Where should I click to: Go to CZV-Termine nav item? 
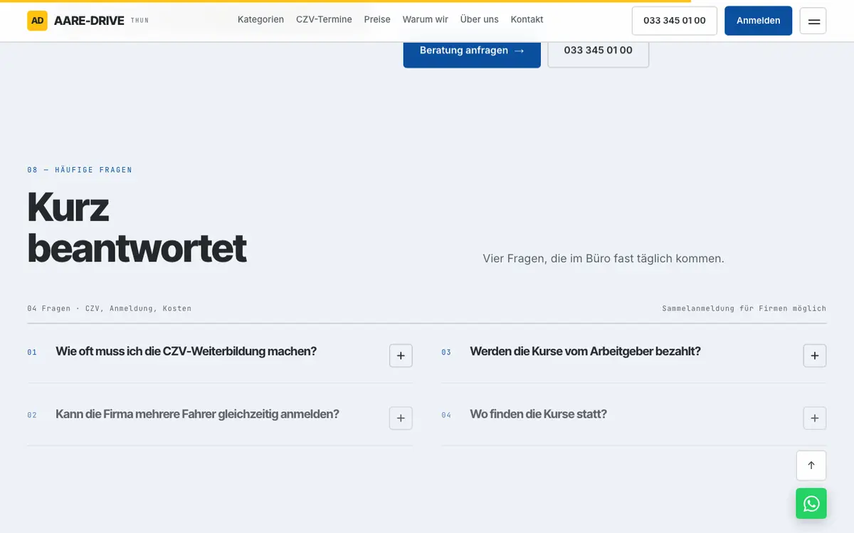(x=324, y=20)
